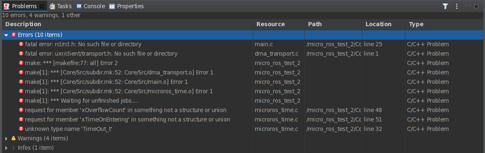Click the blue info icon beside Infos
Image resolution: width=485 pixels, height=153 pixels.
pyautogui.click(x=13, y=148)
